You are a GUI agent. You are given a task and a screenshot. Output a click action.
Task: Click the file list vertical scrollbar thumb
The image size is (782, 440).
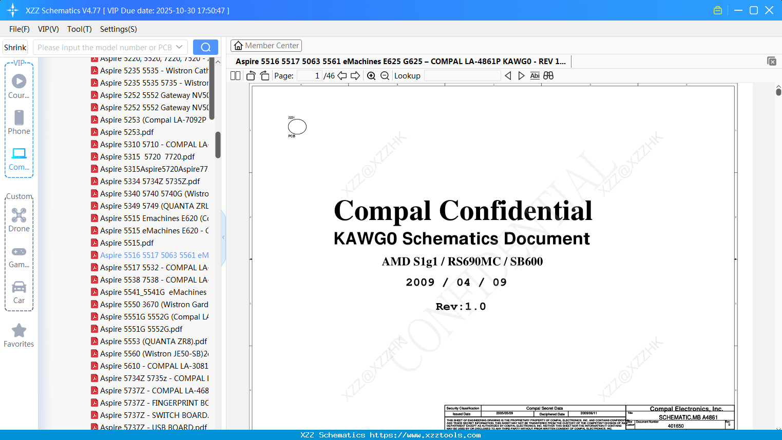coord(218,145)
